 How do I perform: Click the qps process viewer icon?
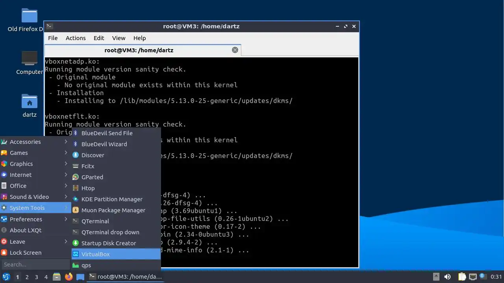pyautogui.click(x=76, y=265)
